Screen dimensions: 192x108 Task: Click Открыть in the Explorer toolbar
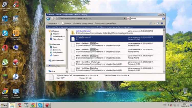67,23
